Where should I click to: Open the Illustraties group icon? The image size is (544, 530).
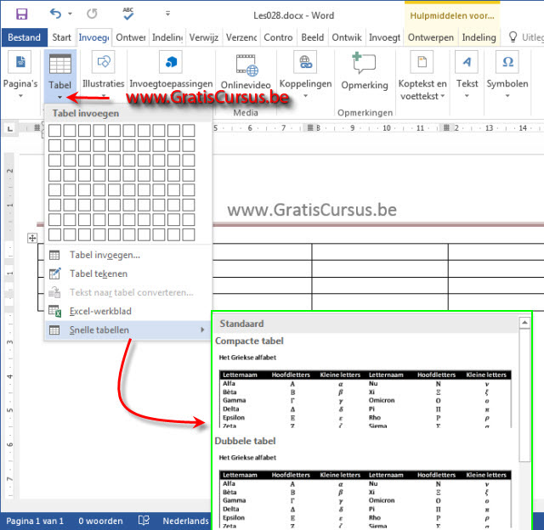coord(104,62)
